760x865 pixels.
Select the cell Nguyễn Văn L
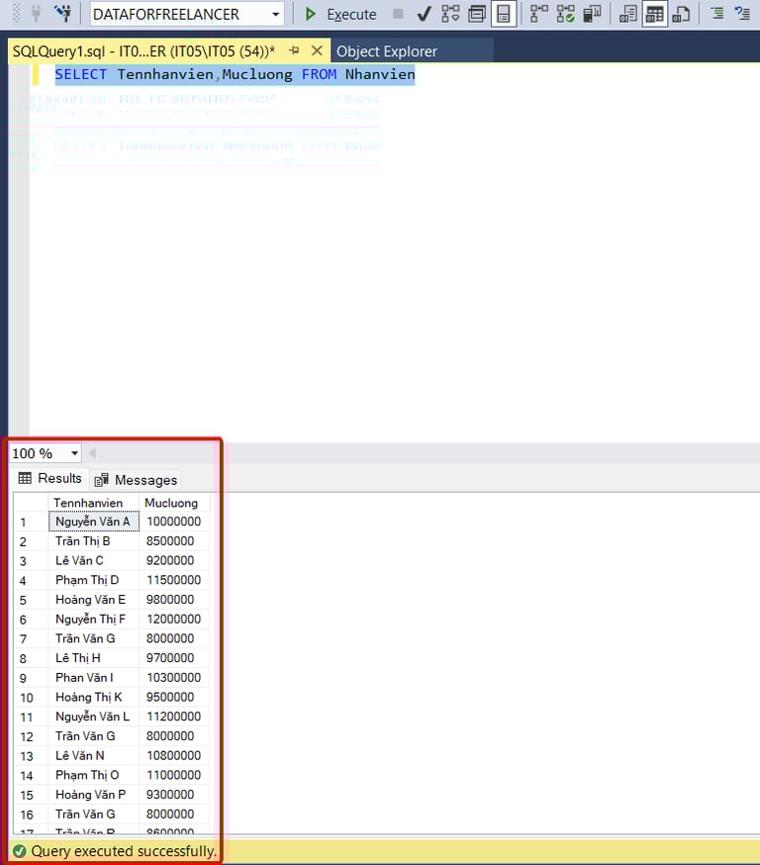(93, 717)
